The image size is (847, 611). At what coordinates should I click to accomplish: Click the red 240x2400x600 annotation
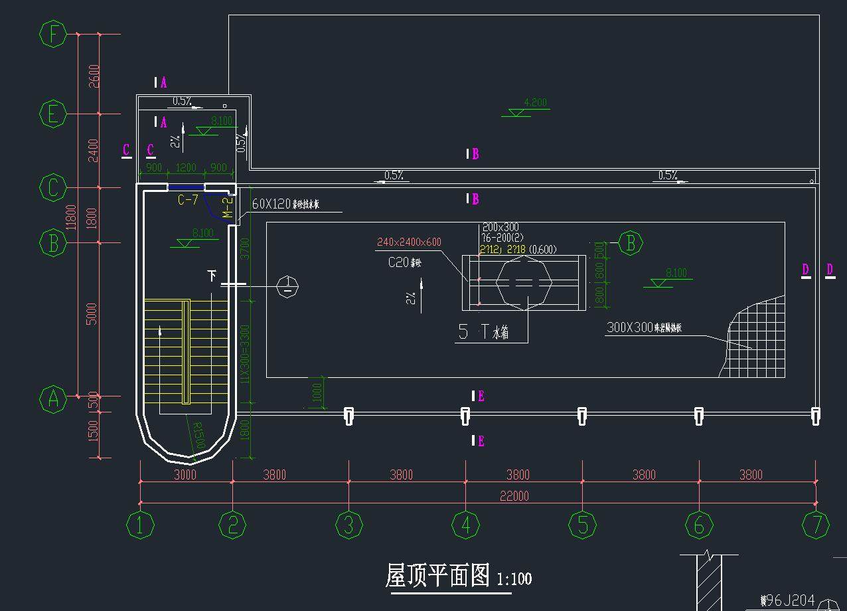point(409,242)
